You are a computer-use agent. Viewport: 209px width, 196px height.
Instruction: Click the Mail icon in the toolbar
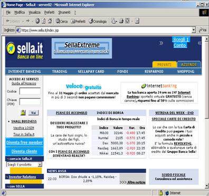(113, 21)
